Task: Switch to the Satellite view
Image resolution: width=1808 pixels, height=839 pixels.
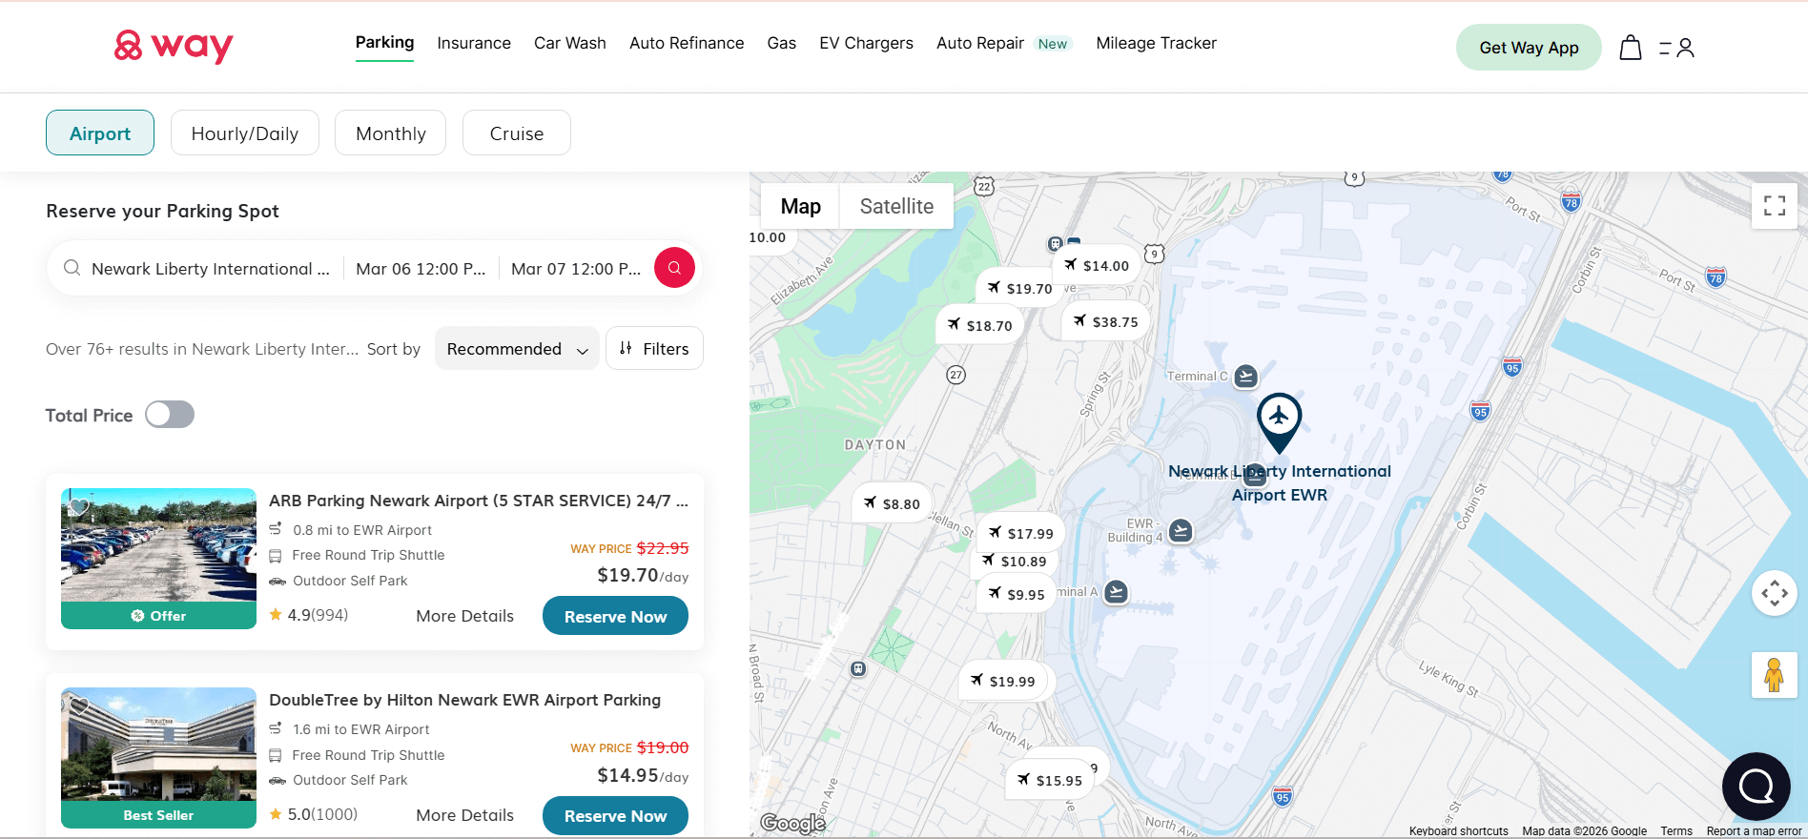Action: pyautogui.click(x=896, y=206)
